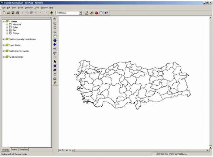The width and height of the screenshot is (213, 157).
Task: Open the Find binoculars tool
Action: [55, 70]
